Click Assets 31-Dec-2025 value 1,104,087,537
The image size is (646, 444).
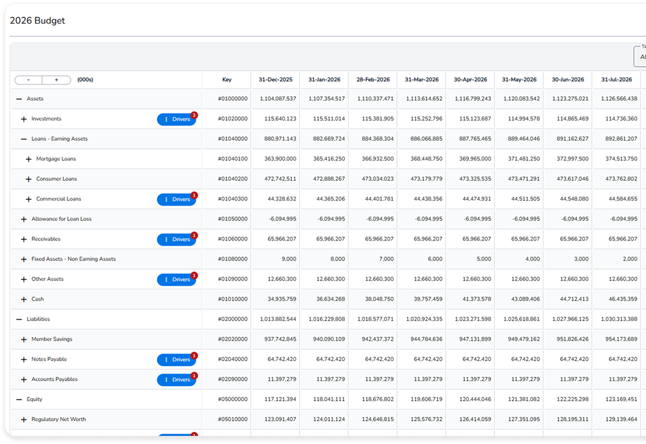[278, 99]
